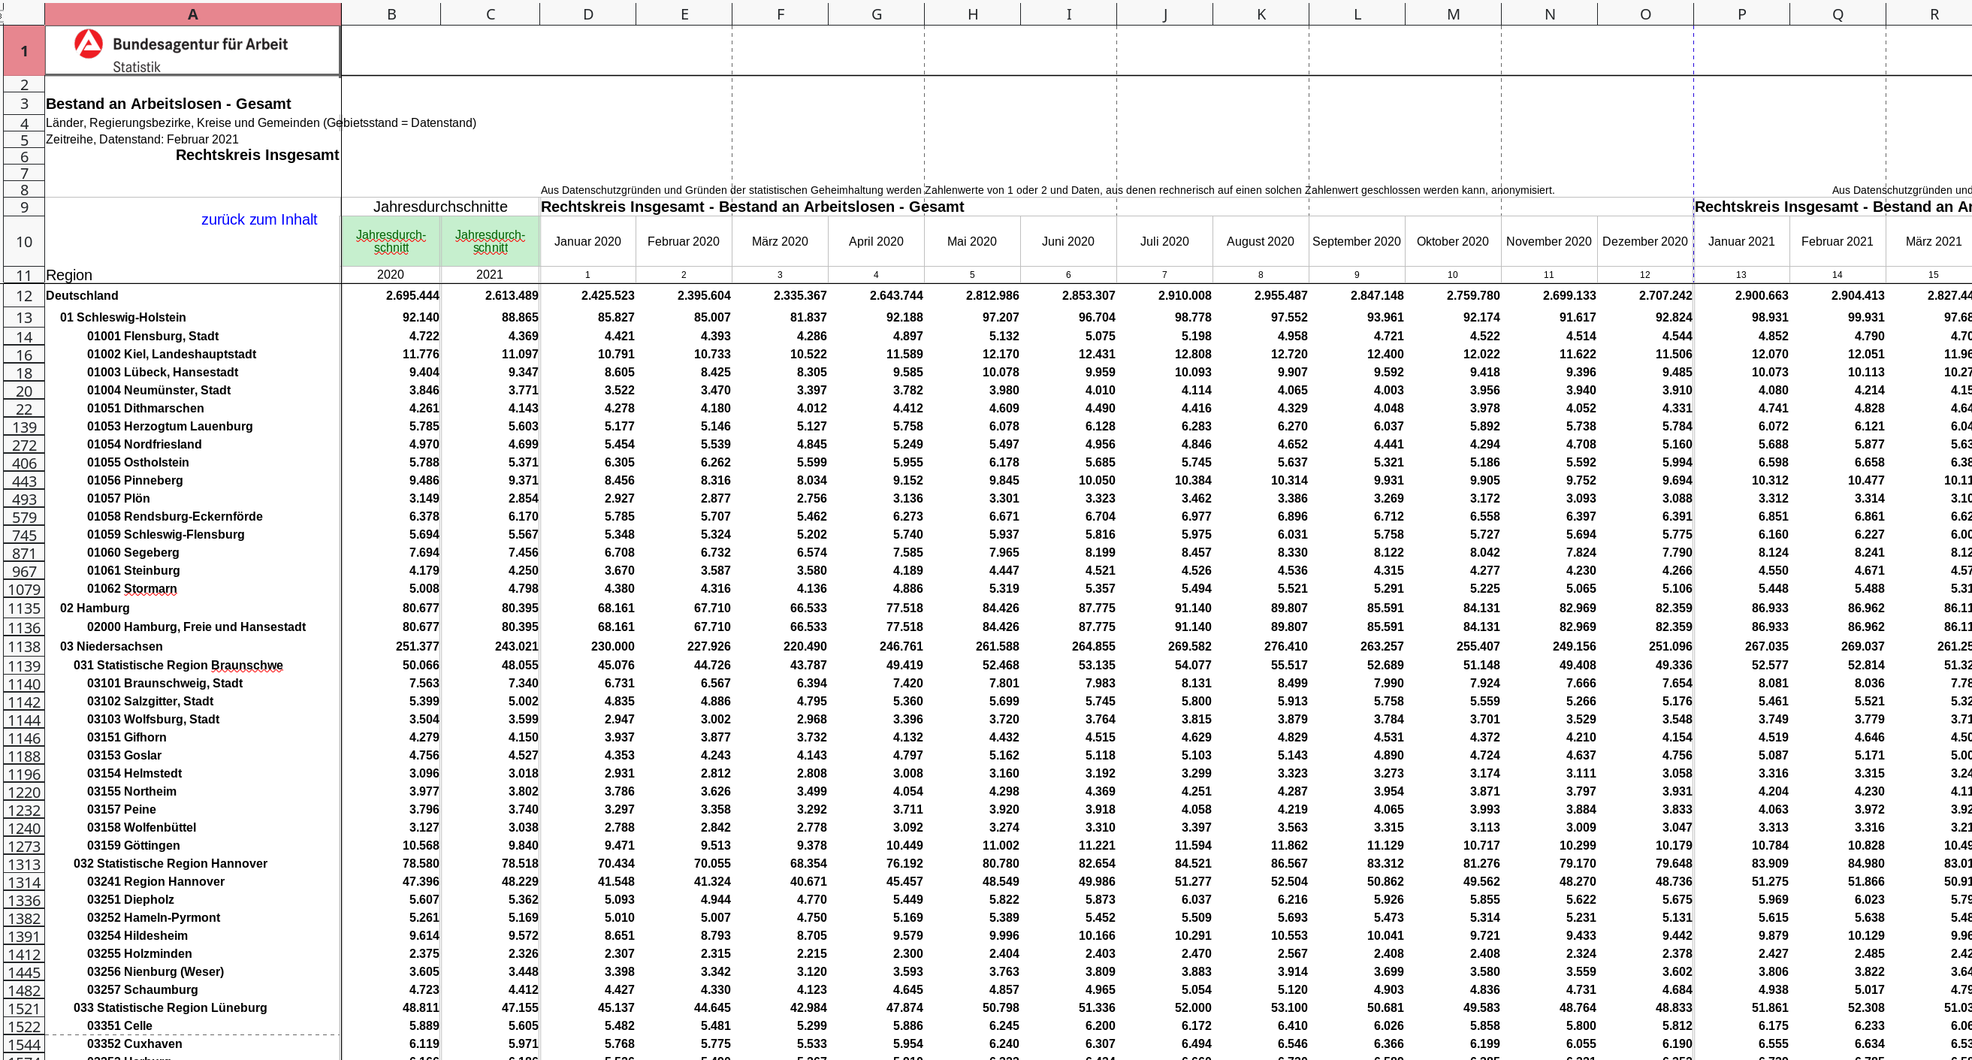Select column P header

point(1741,14)
